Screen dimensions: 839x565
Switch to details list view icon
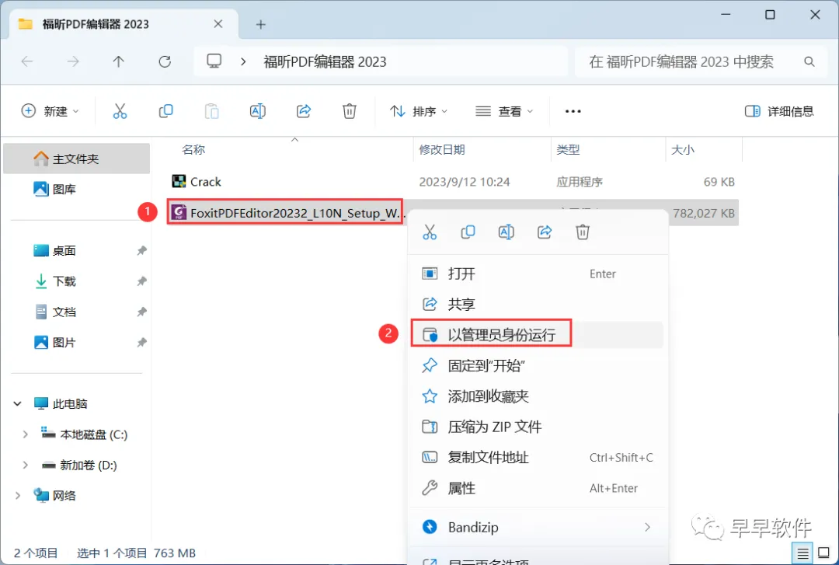(802, 553)
